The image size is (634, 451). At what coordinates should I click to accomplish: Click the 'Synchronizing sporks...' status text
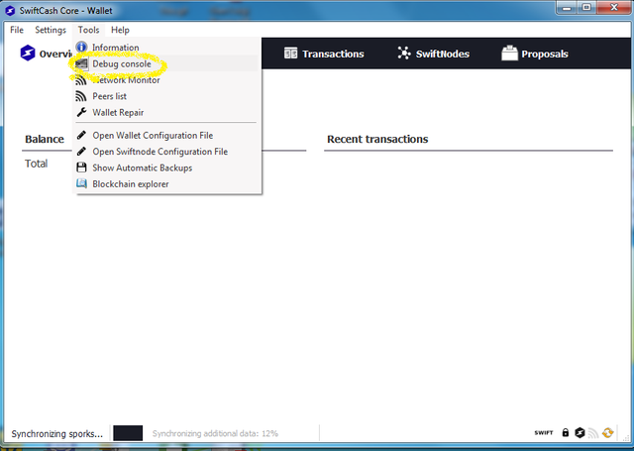57,433
